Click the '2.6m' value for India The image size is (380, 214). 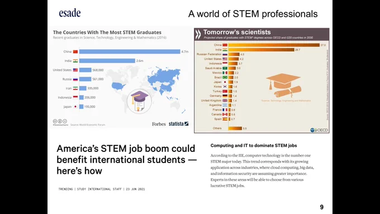pos(140,61)
